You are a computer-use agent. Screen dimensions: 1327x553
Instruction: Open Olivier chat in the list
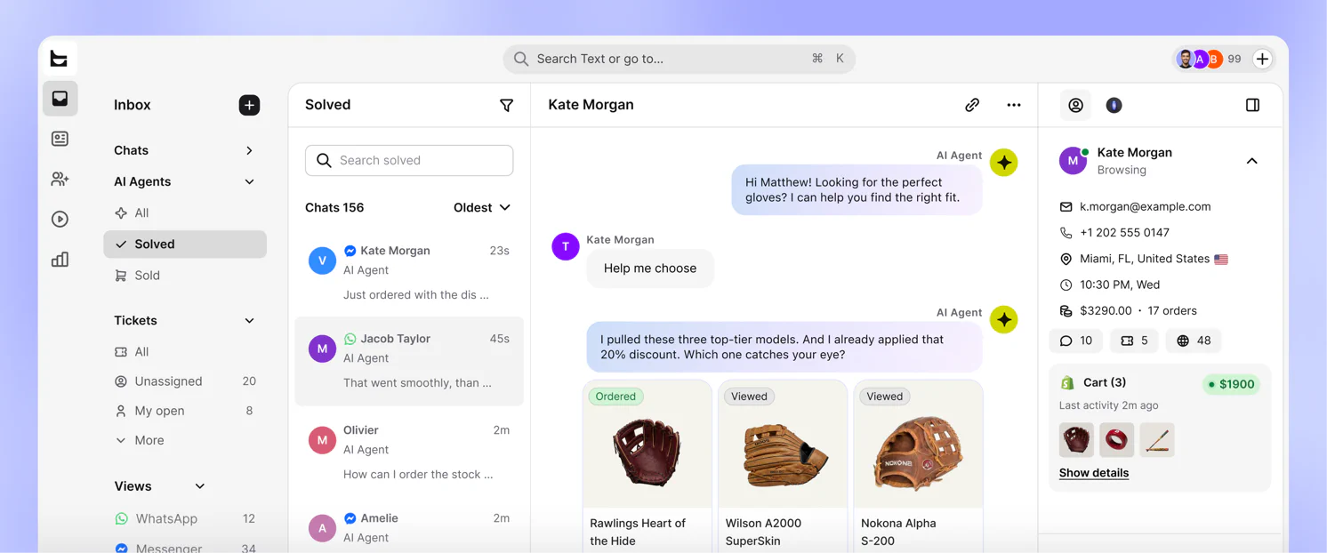409,452
